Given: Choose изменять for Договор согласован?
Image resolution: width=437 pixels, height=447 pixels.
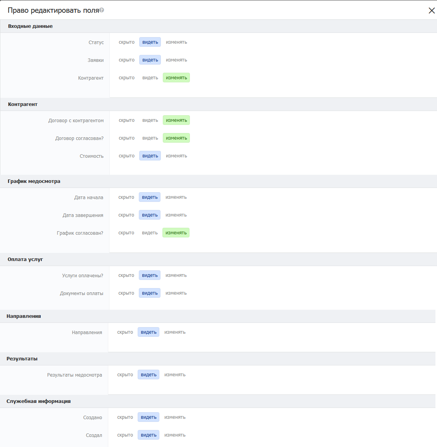Looking at the screenshot, I should [x=176, y=138].
